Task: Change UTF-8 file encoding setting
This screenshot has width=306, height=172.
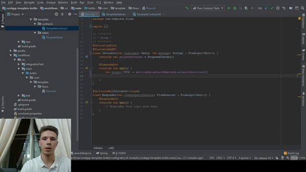Action: point(231,158)
